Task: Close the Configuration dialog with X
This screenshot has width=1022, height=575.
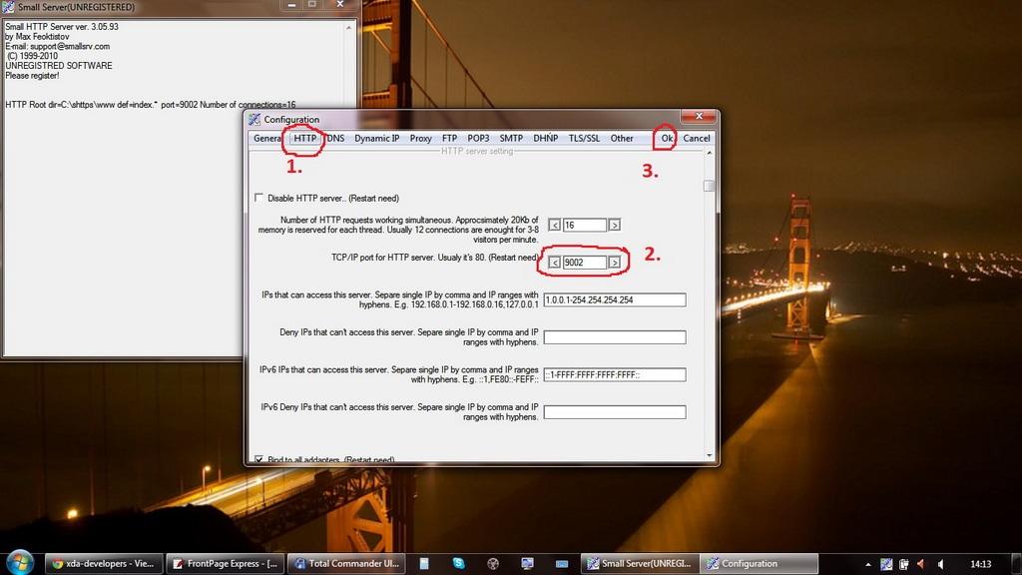Action: pyautogui.click(x=699, y=116)
